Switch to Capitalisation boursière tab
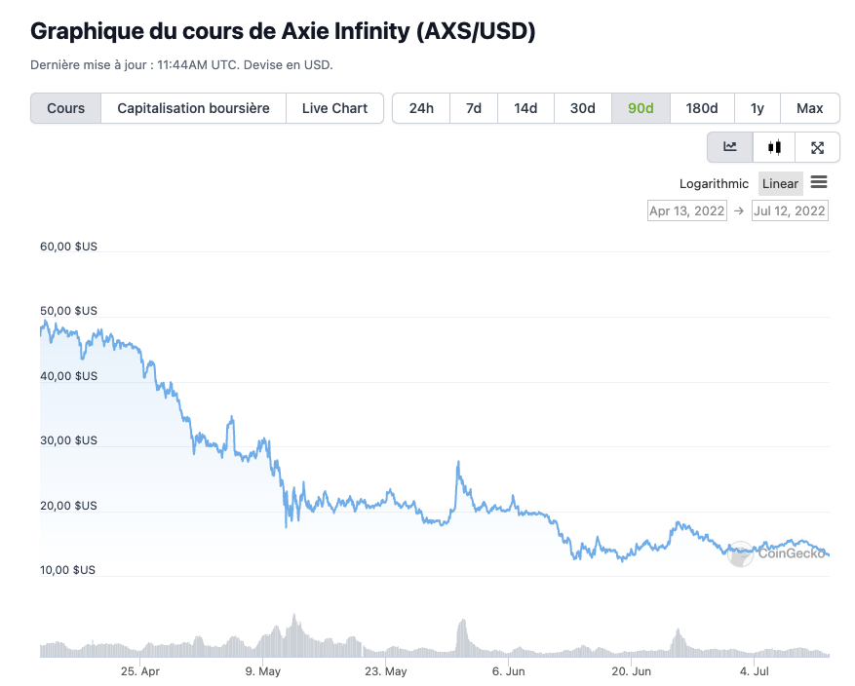The width and height of the screenshot is (855, 686). point(193,108)
